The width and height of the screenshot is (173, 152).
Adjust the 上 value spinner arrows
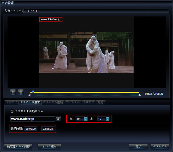tap(107, 119)
